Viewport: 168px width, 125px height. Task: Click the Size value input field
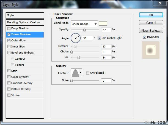(106, 57)
